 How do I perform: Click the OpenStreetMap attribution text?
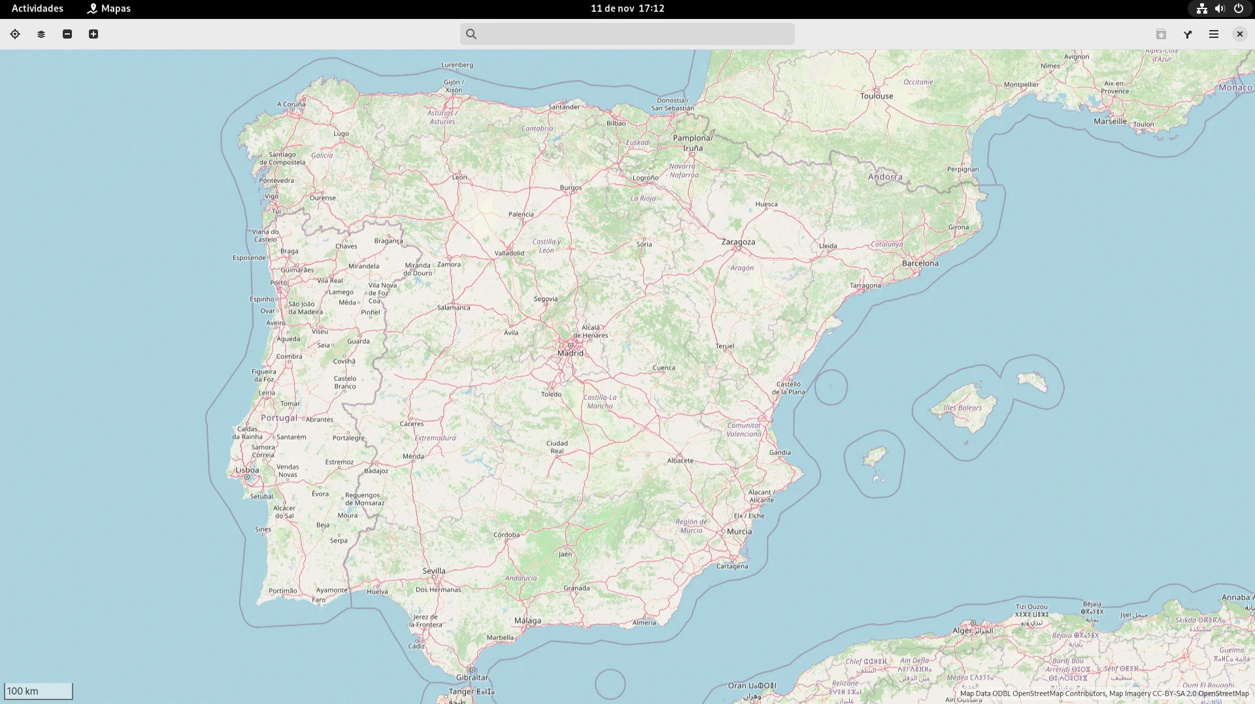(1104, 694)
